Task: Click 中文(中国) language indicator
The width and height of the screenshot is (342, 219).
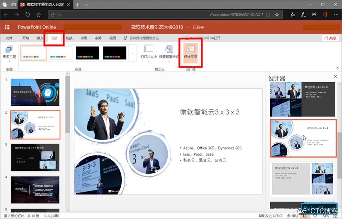Action: 52,216
